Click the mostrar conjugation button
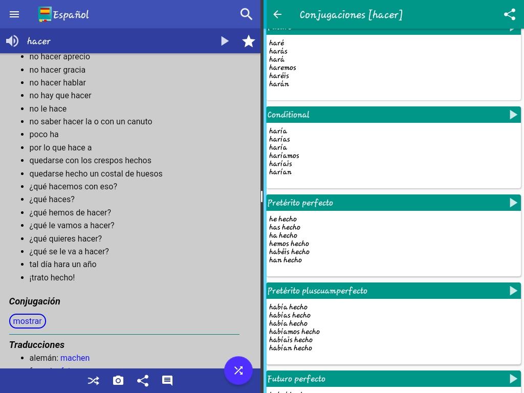This screenshot has width=524, height=393. click(x=28, y=321)
